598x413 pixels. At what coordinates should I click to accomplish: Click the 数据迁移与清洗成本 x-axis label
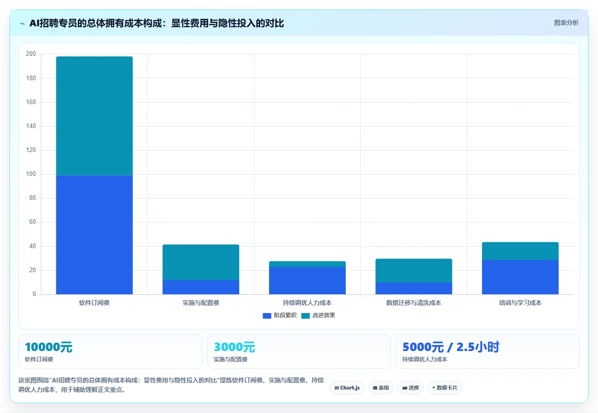pos(414,303)
